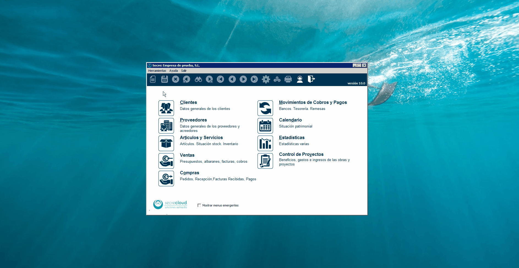Screen dimensions: 519x268
Task: Click the Movimientos de Cobros y Pagos icon
Action: coord(265,108)
